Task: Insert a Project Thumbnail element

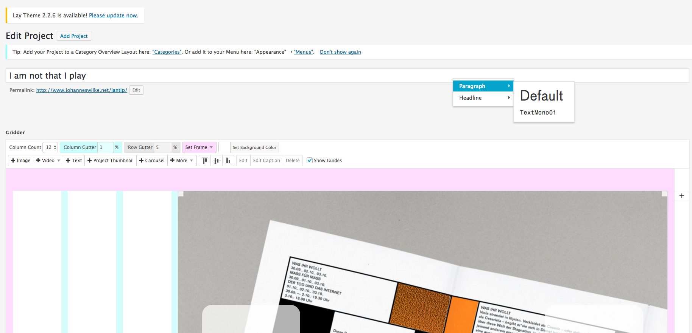Action: coord(111,161)
